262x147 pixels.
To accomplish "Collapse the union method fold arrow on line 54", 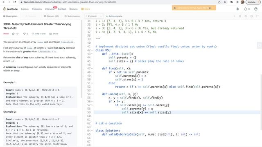I will (92, 94).
